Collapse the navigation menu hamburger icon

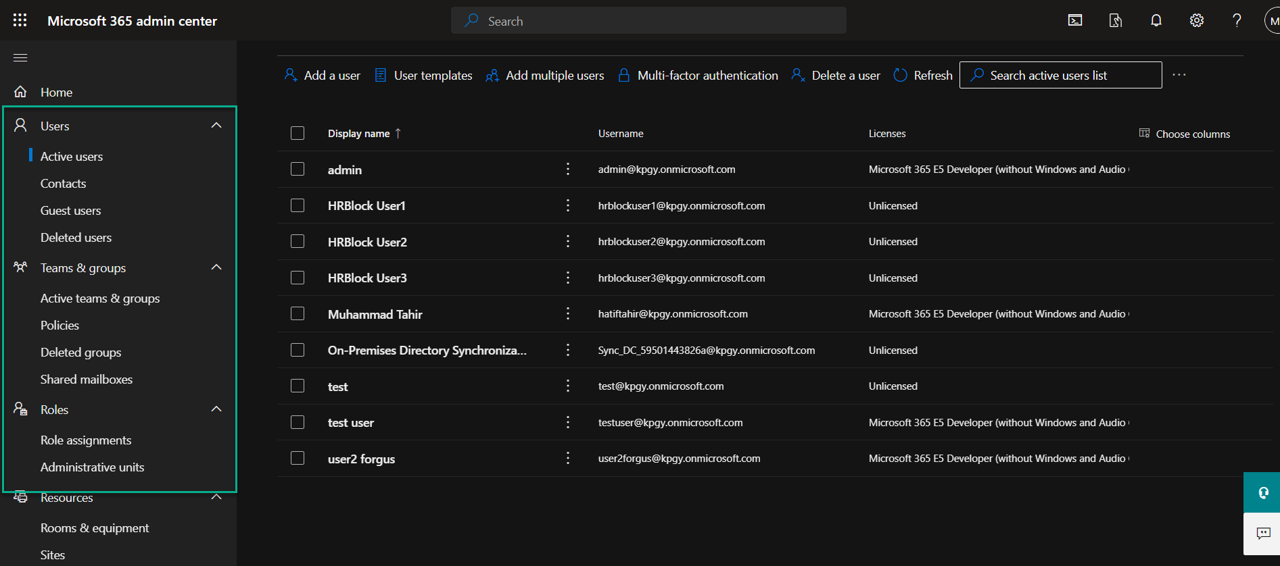20,57
